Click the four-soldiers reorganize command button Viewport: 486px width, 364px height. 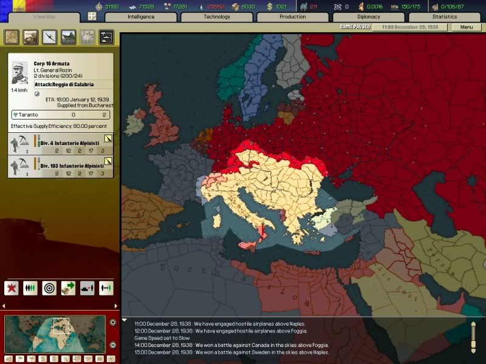[30, 288]
